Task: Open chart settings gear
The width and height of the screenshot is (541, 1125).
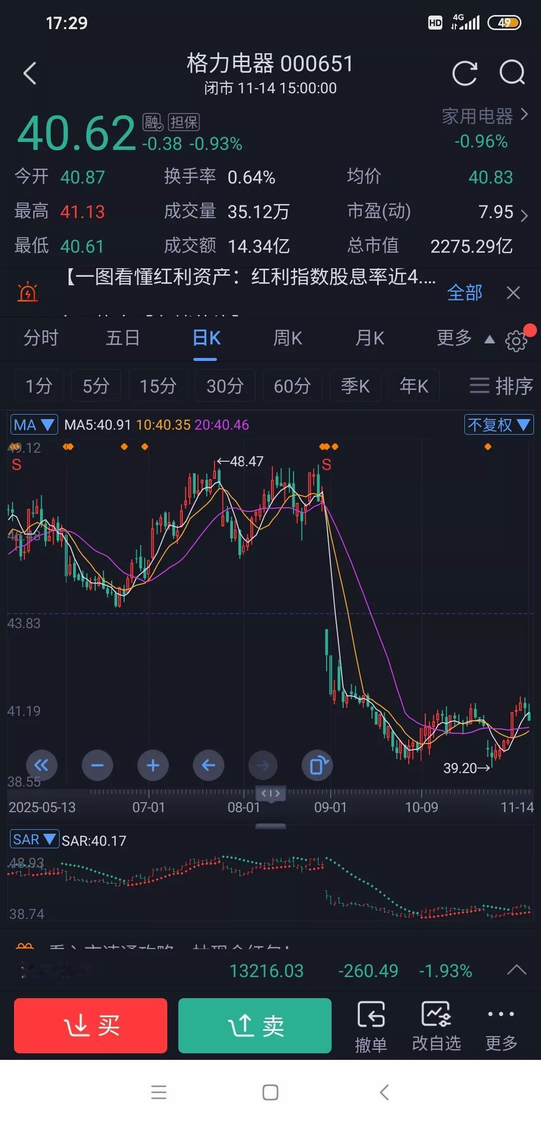Action: pyautogui.click(x=516, y=341)
